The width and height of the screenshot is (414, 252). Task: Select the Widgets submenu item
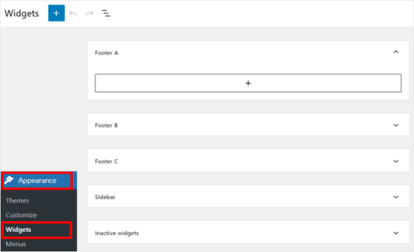pos(19,229)
